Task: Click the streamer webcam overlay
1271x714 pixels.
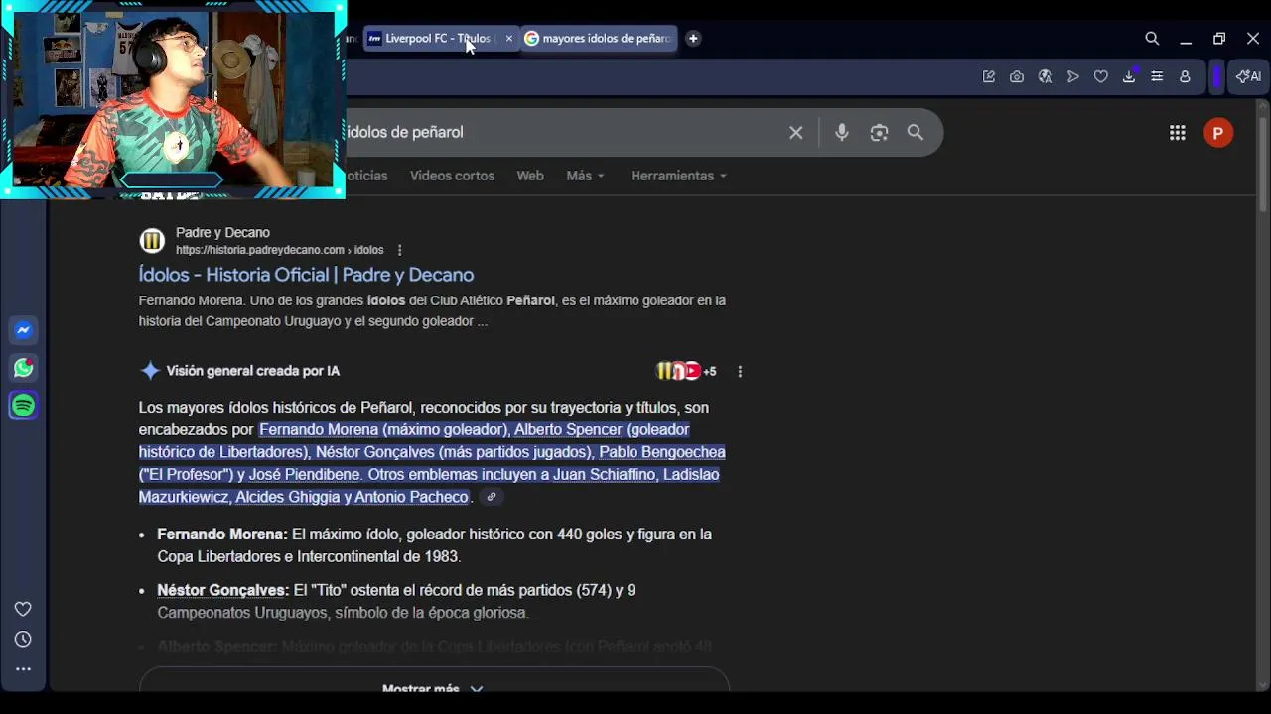Action: 173,99
